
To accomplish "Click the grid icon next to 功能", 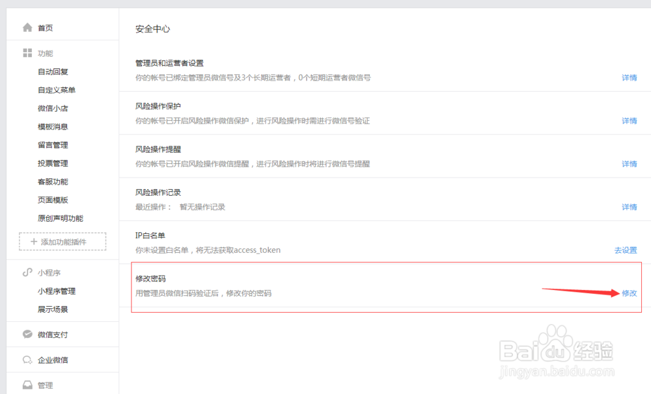I will (26, 53).
